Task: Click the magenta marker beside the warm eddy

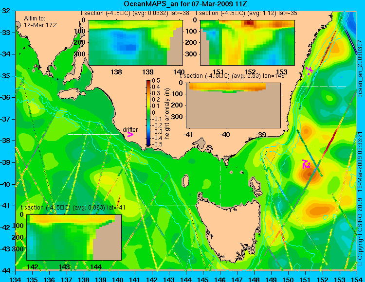Action: coord(306,164)
